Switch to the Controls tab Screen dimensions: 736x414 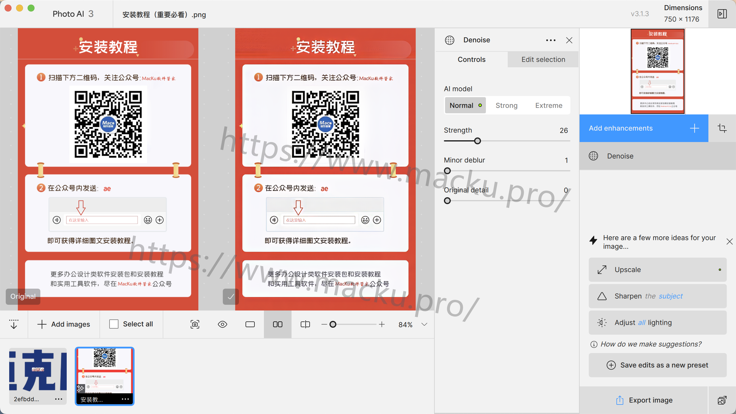471,60
